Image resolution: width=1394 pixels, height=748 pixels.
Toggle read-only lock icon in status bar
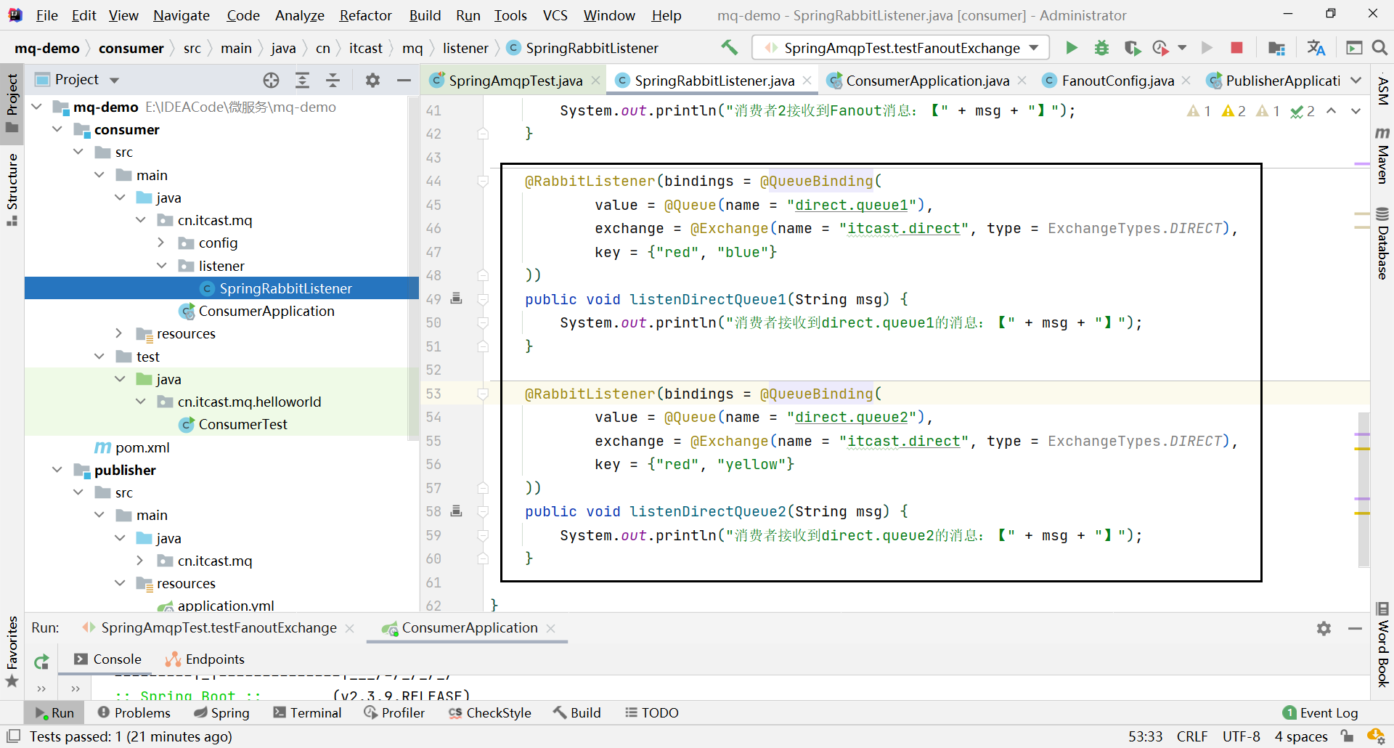[1348, 736]
